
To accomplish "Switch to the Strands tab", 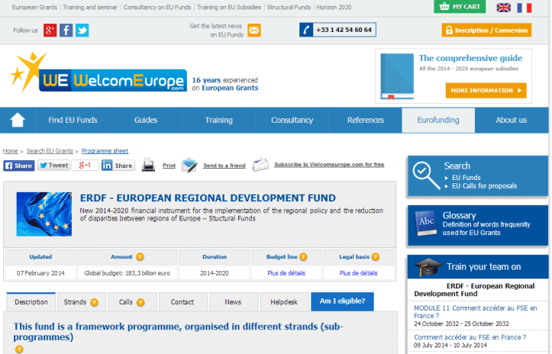I will 81,302.
